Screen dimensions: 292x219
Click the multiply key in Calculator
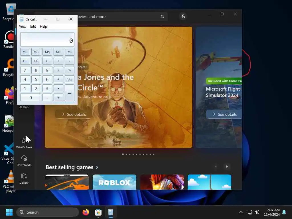click(58, 79)
